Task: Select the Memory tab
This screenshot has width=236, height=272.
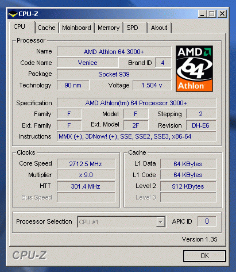Action: coord(109,28)
